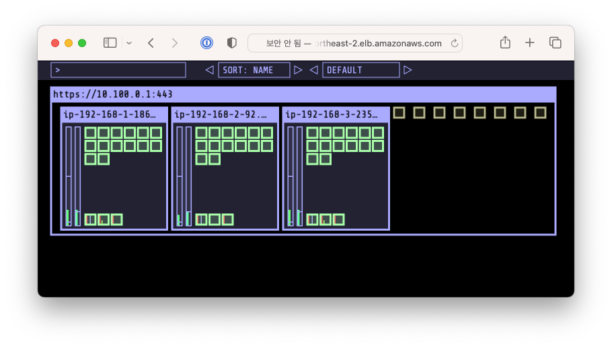612x347 pixels.
Task: Click the CPU usage bar of node ip-192-168-3-235
Action: [x=290, y=176]
